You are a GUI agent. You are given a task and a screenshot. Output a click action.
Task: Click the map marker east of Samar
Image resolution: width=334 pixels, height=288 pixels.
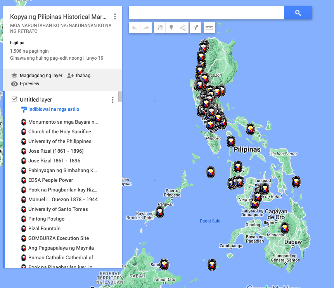click(x=296, y=182)
